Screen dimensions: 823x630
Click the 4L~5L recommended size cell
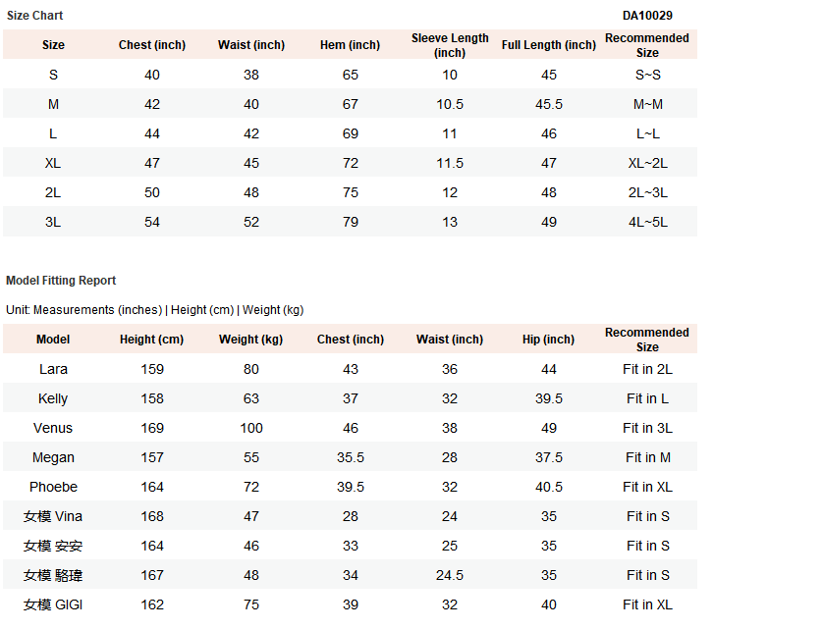[x=647, y=222]
